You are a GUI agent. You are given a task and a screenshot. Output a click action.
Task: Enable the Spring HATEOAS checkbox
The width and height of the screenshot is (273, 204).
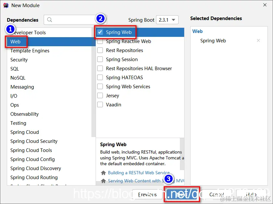[100, 78]
